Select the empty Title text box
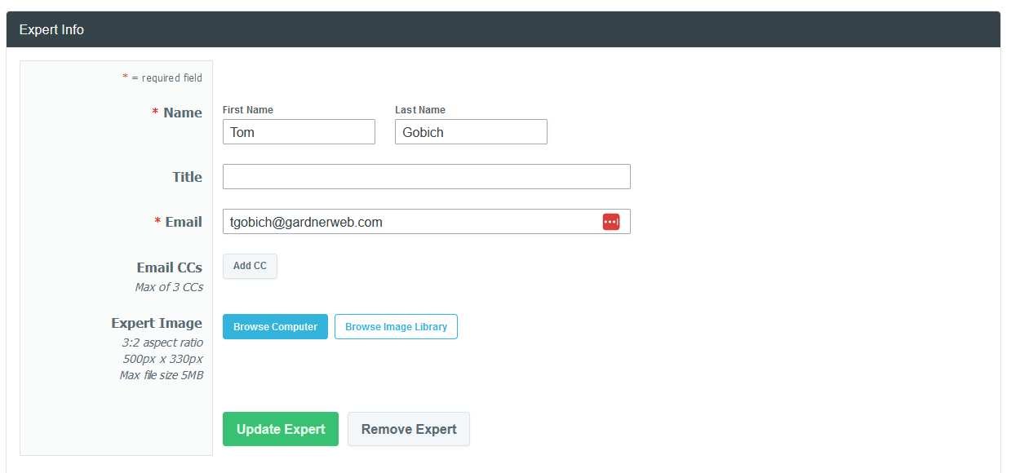The width and height of the screenshot is (1011, 473). click(x=426, y=177)
